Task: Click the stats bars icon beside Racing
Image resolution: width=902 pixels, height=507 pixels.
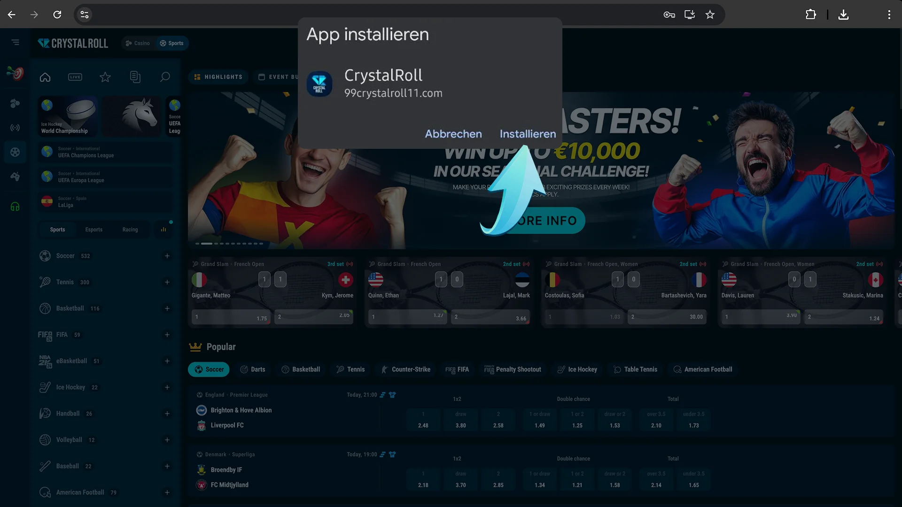Action: [163, 230]
